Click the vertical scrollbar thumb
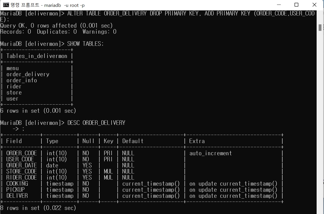324x214 pixels. point(320,27)
